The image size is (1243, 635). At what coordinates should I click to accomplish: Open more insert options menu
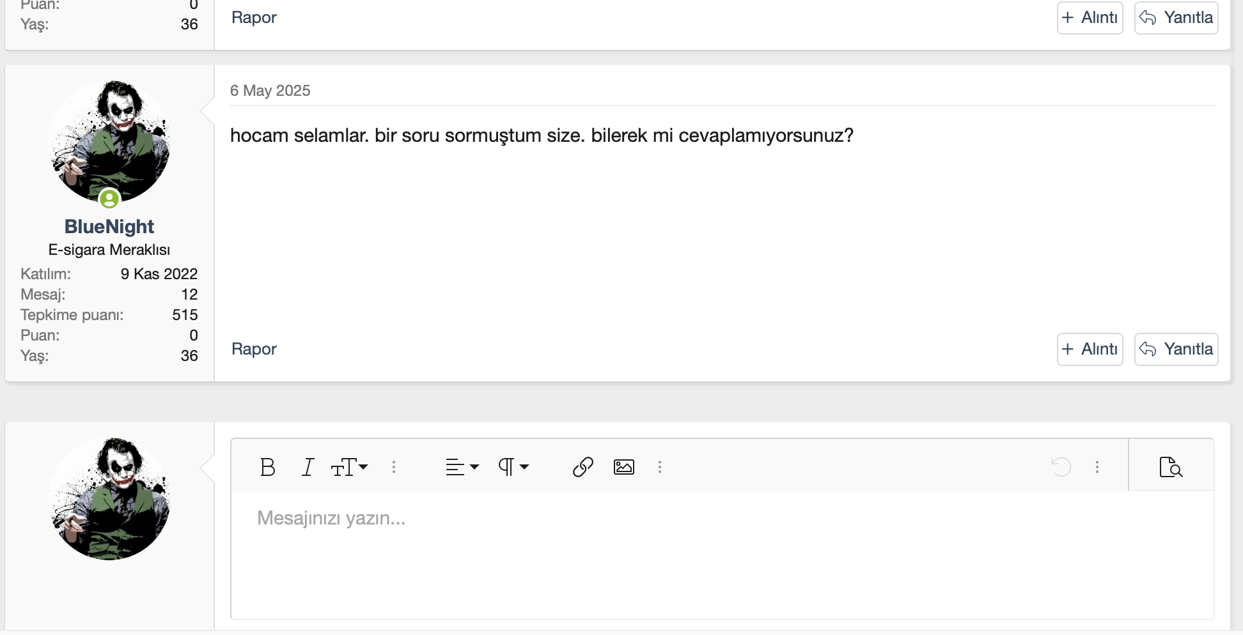tap(660, 467)
